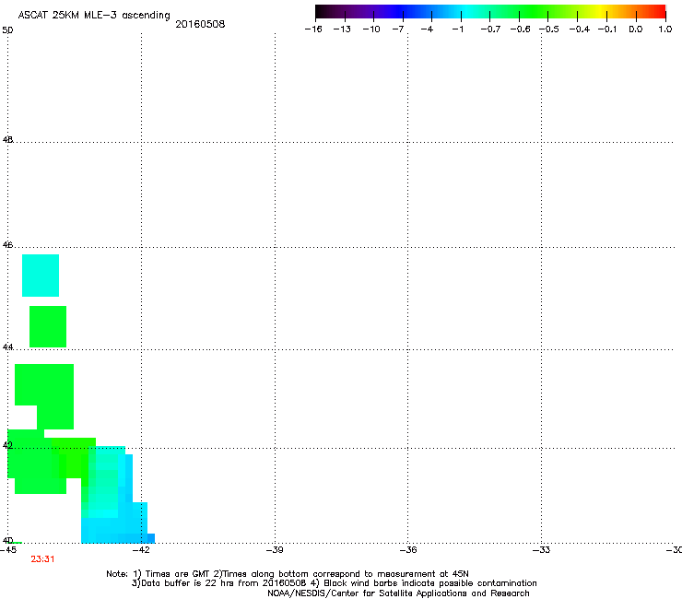Click the red time stamp 23:31

point(42,559)
